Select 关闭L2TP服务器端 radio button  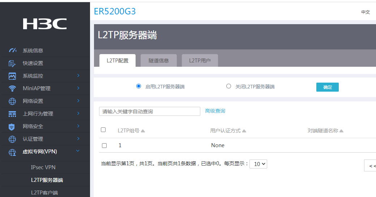[229, 86]
